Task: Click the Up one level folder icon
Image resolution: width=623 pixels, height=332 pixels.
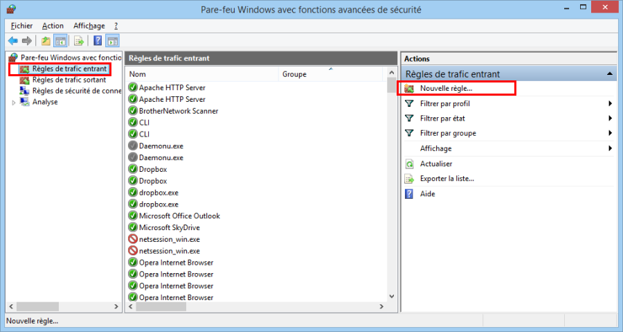Action: [46, 41]
